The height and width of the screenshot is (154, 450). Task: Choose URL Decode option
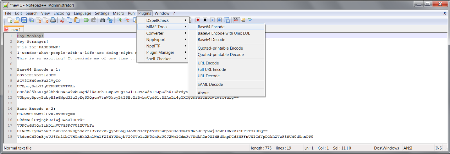[226, 76]
